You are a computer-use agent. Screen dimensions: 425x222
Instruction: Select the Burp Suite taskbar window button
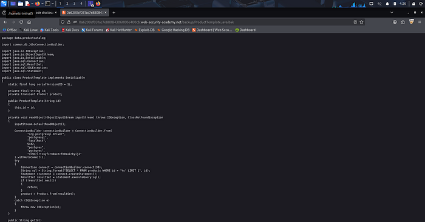[x=91, y=4]
